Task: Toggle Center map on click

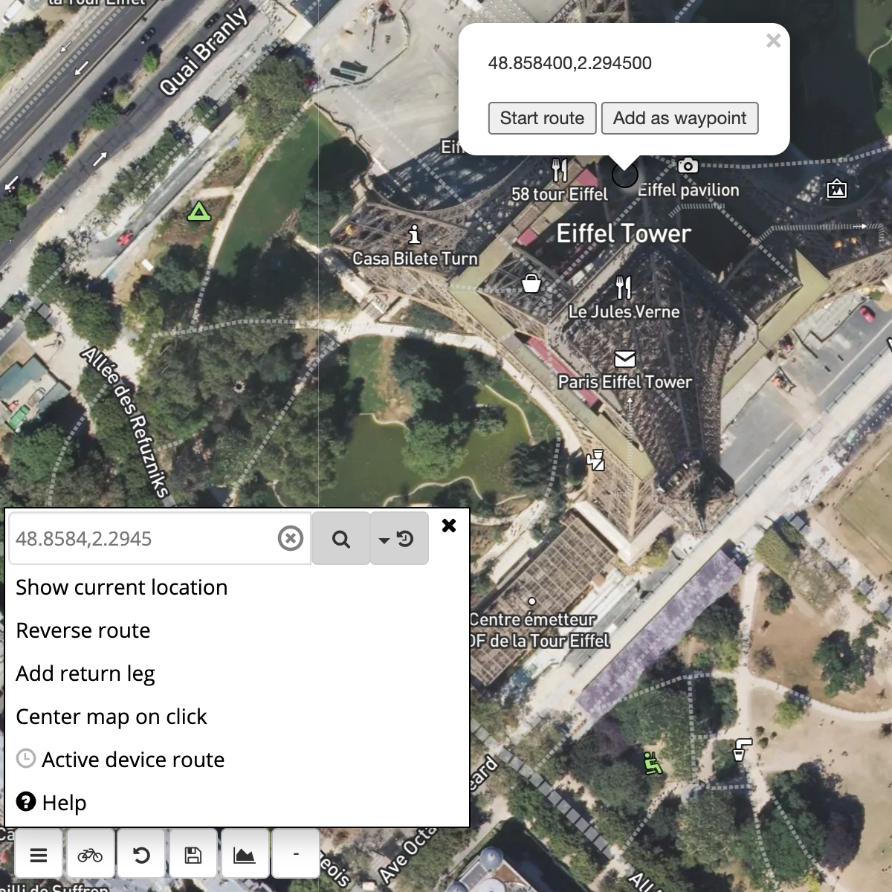Action: coord(111,717)
